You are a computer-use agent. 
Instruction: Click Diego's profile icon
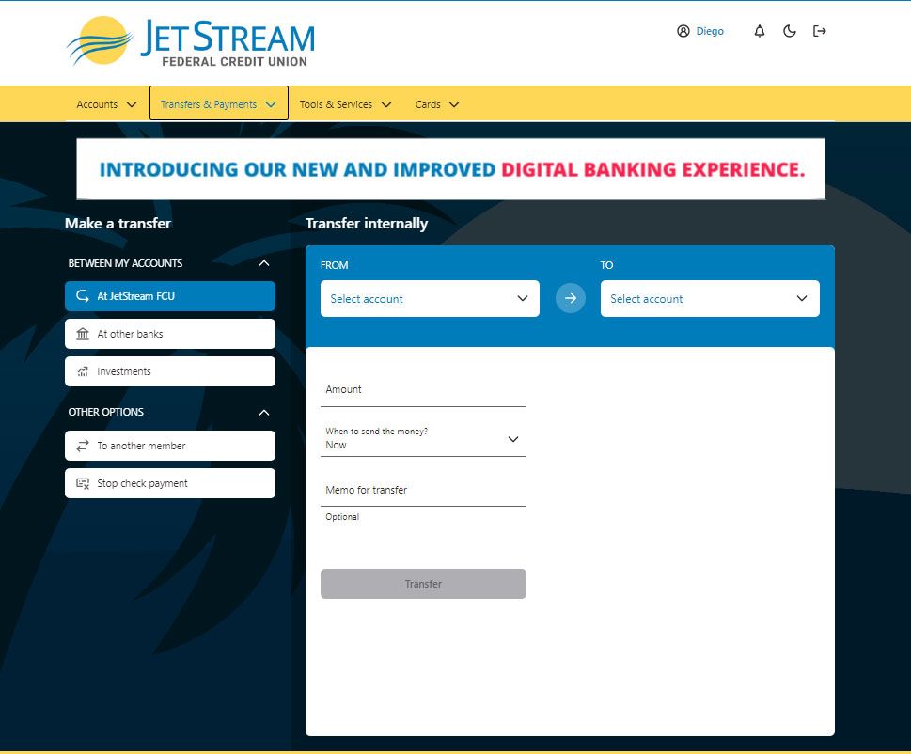coord(683,30)
